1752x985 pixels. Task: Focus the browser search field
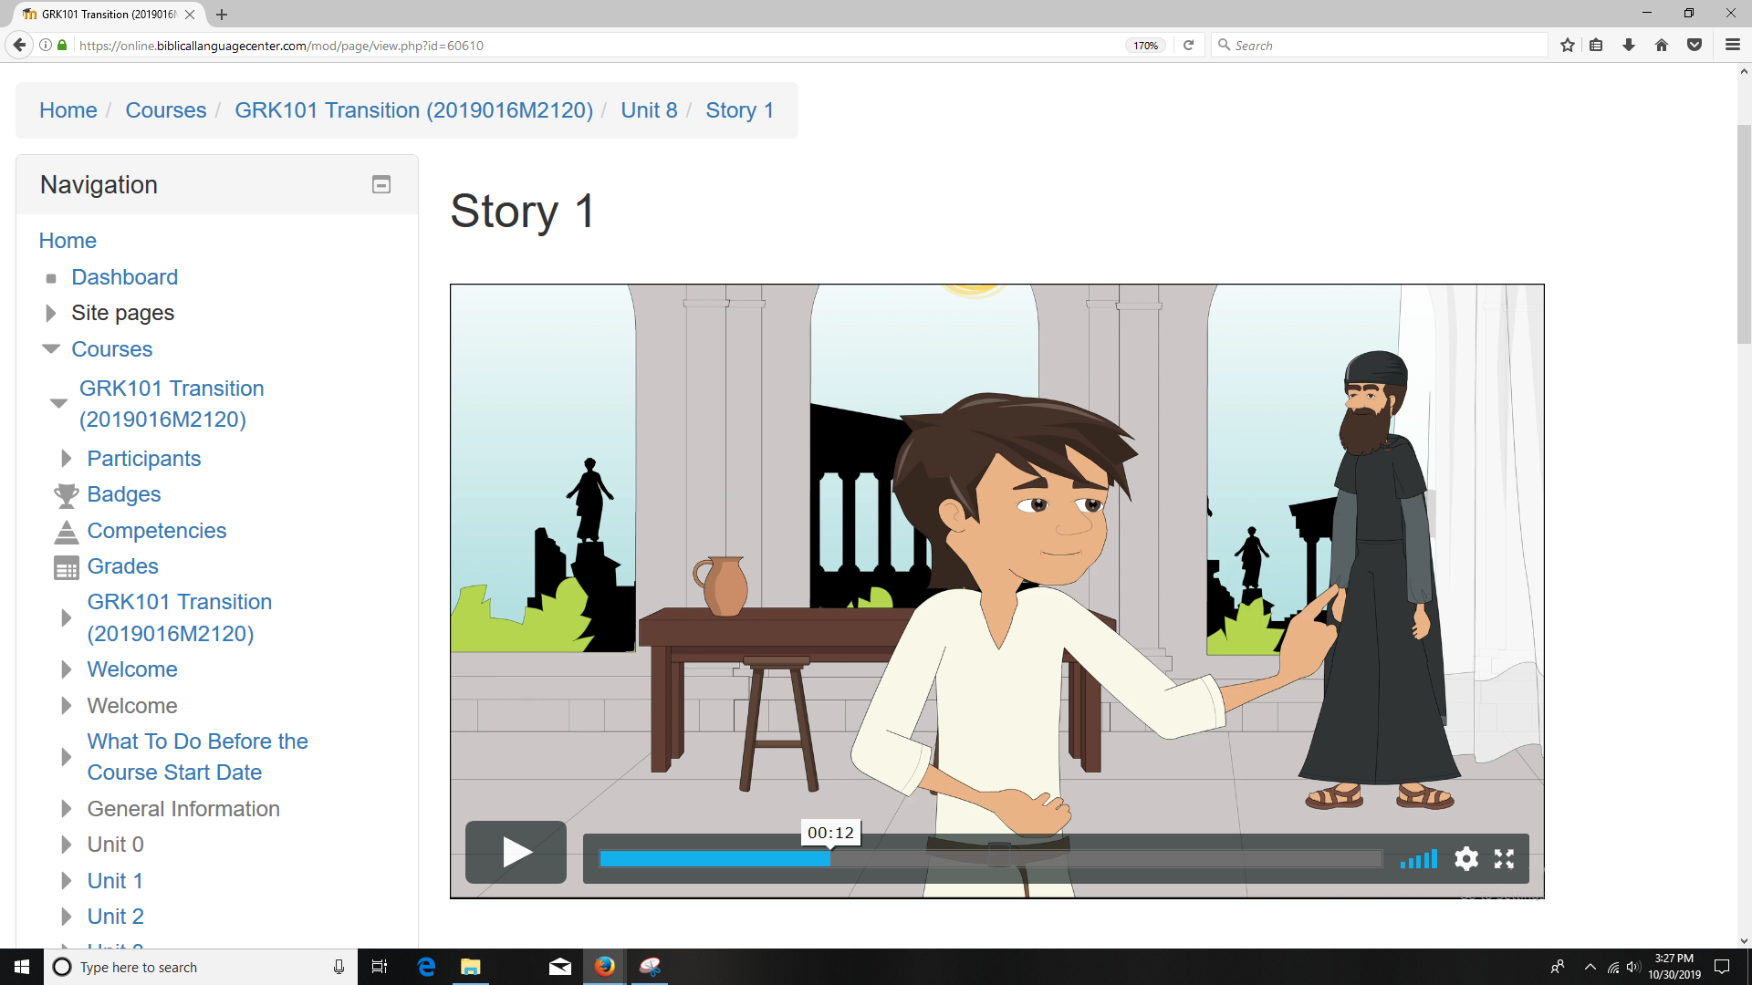coord(1380,45)
